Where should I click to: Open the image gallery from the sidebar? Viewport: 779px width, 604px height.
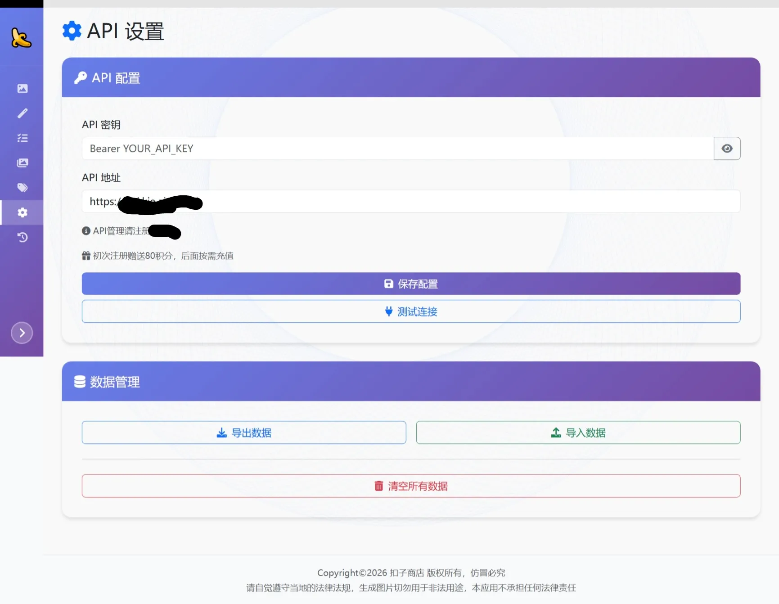(x=22, y=162)
